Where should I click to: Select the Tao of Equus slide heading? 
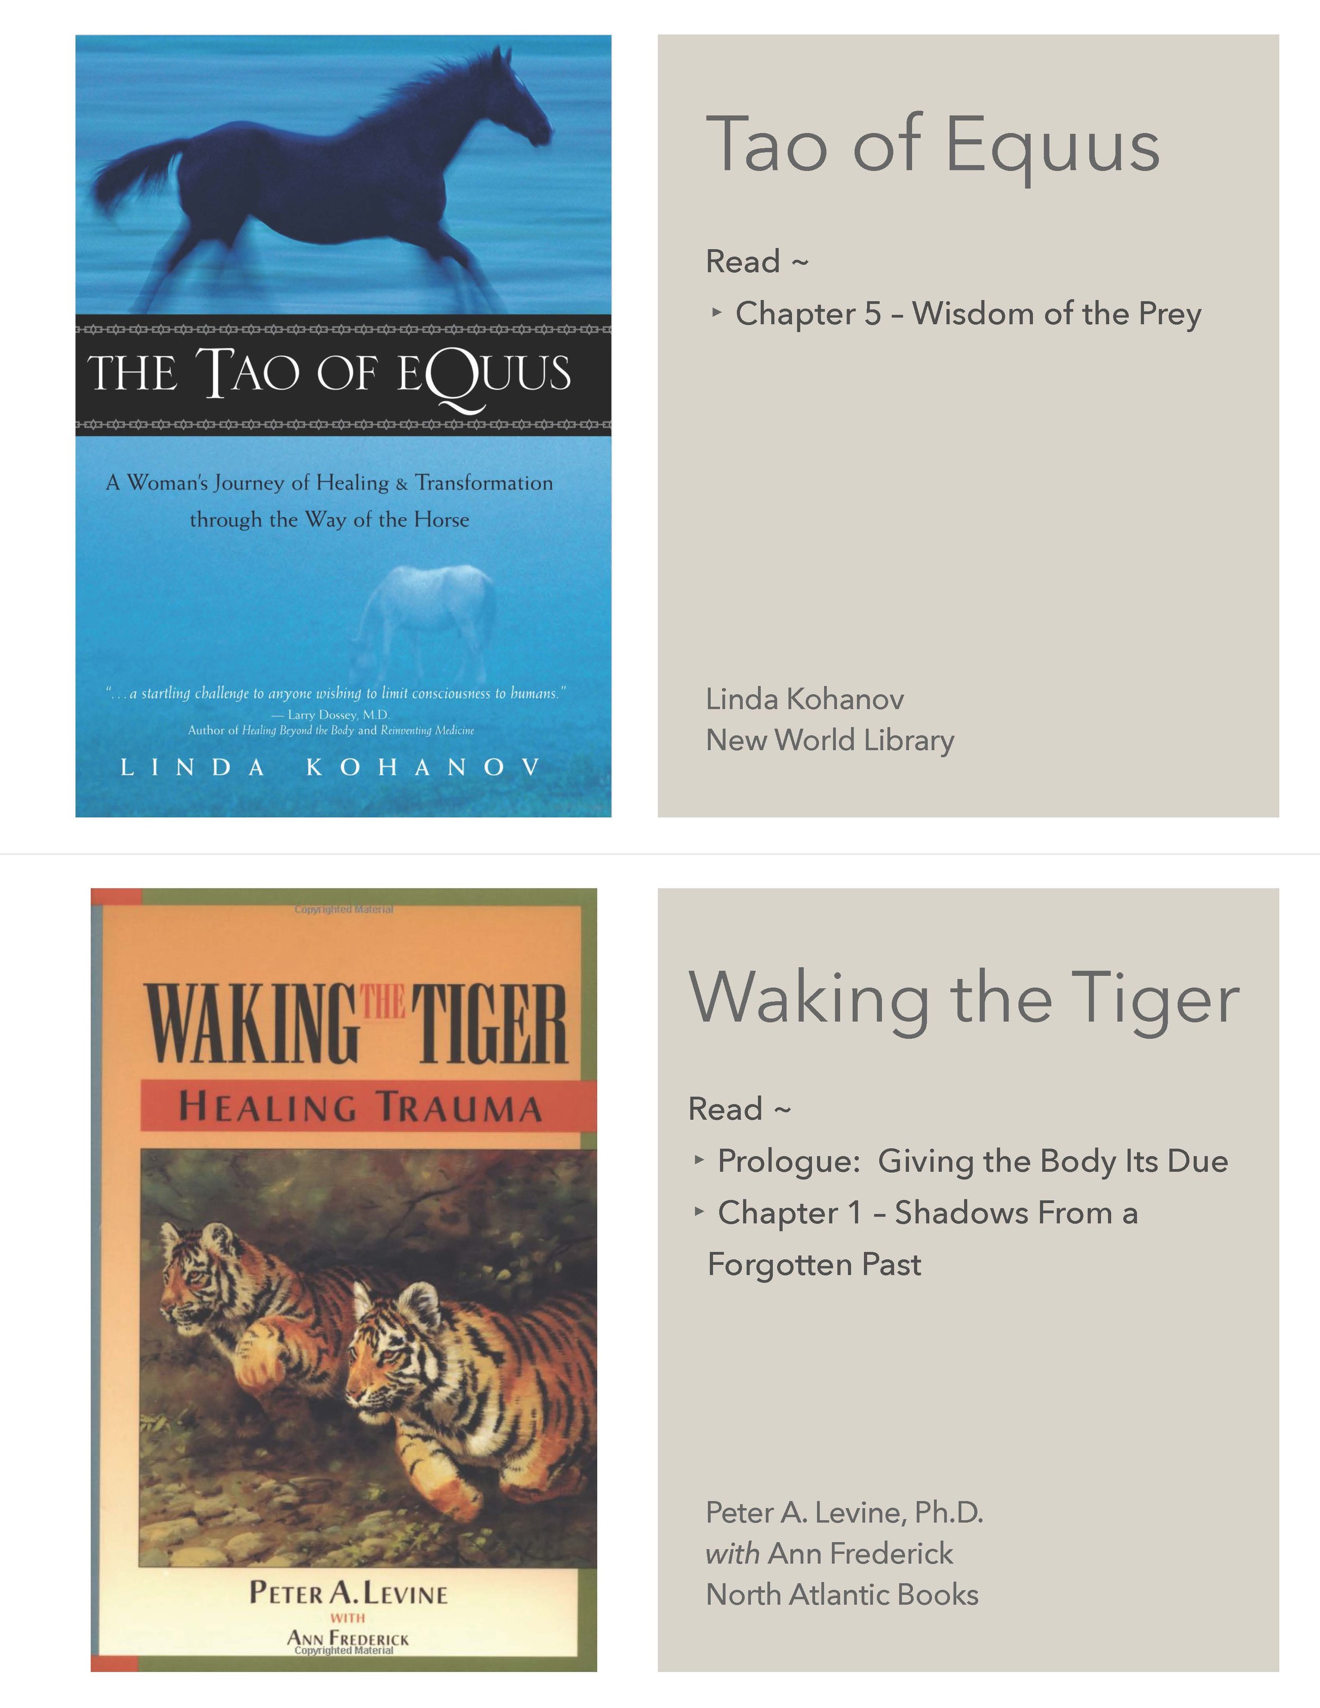933,146
